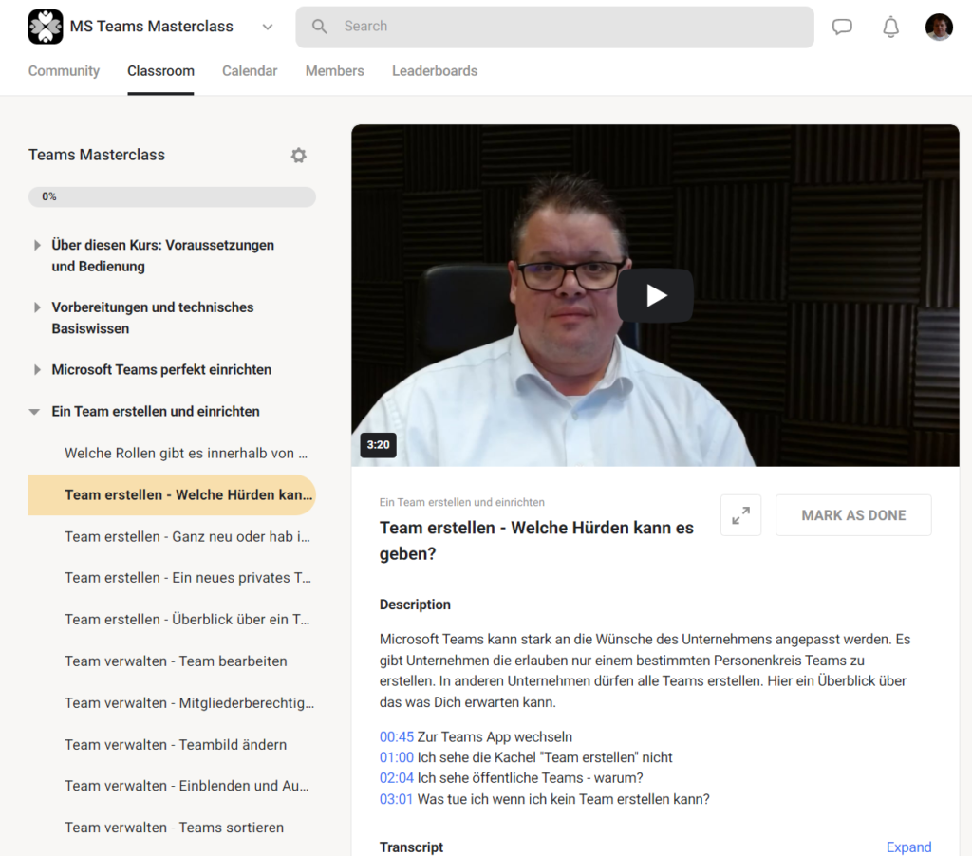Collapse 'Ein Team erstellen und einrichten' arrow

35,412
